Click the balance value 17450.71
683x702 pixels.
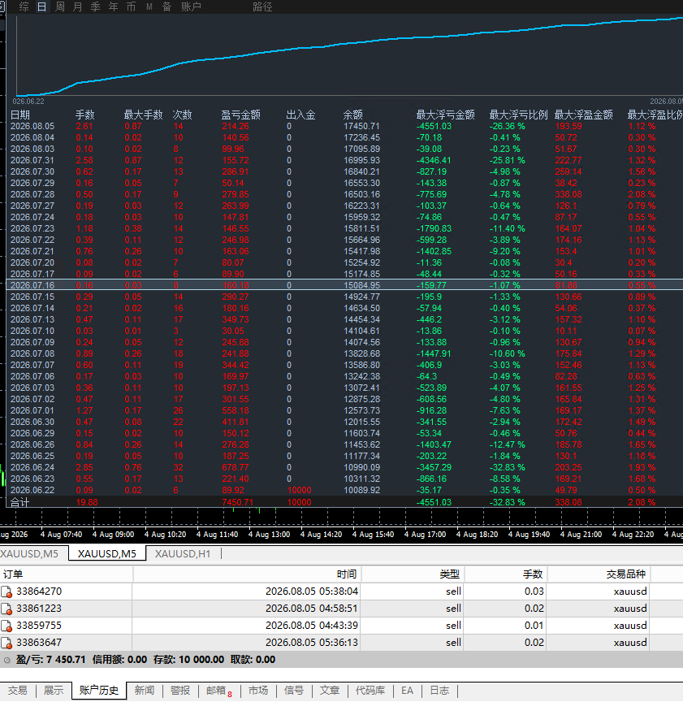click(x=361, y=126)
